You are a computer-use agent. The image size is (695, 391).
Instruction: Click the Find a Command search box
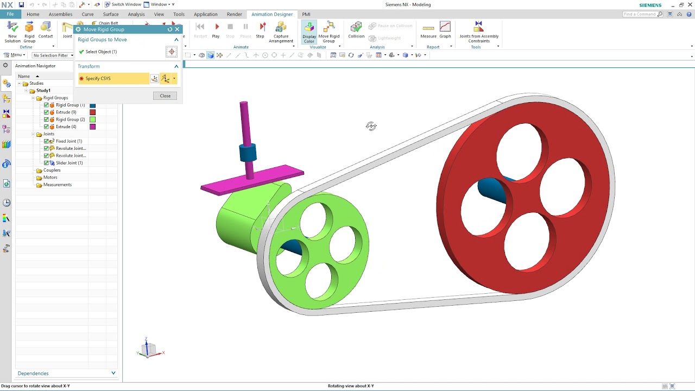(x=643, y=14)
